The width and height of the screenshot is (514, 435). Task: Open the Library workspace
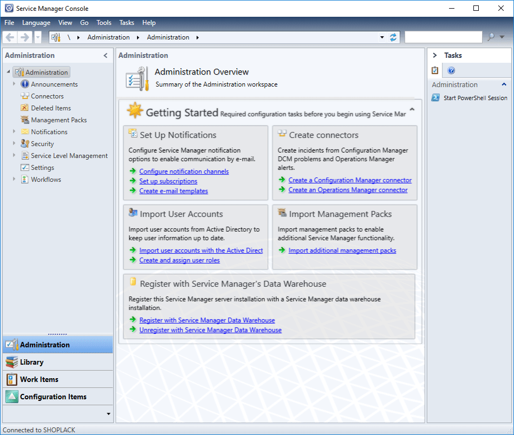pyautogui.click(x=58, y=362)
